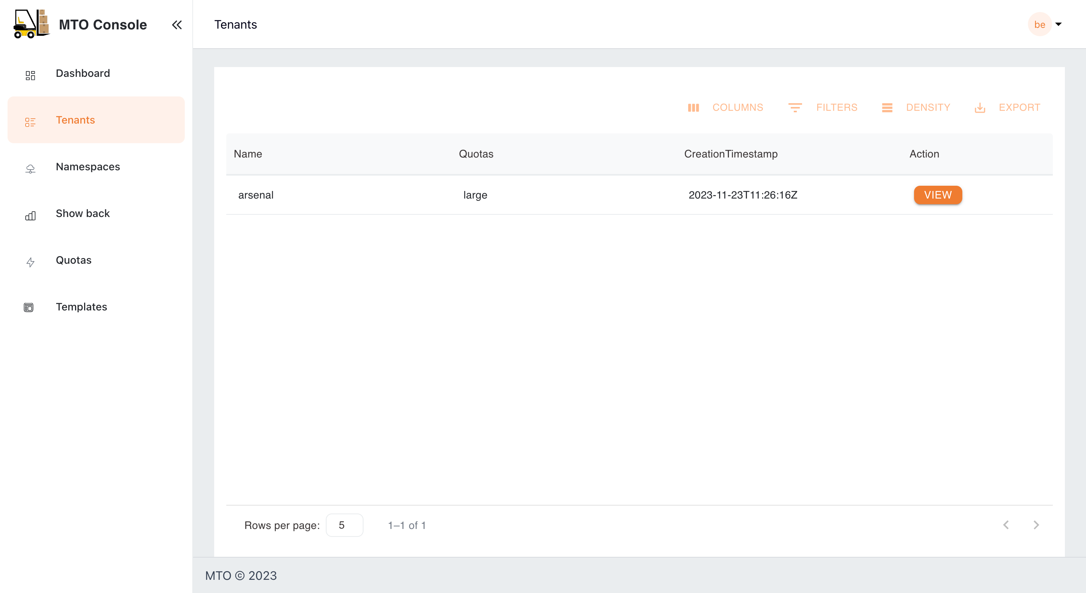Click the 'Rows per page:' label
This screenshot has width=1086, height=593.
282,525
